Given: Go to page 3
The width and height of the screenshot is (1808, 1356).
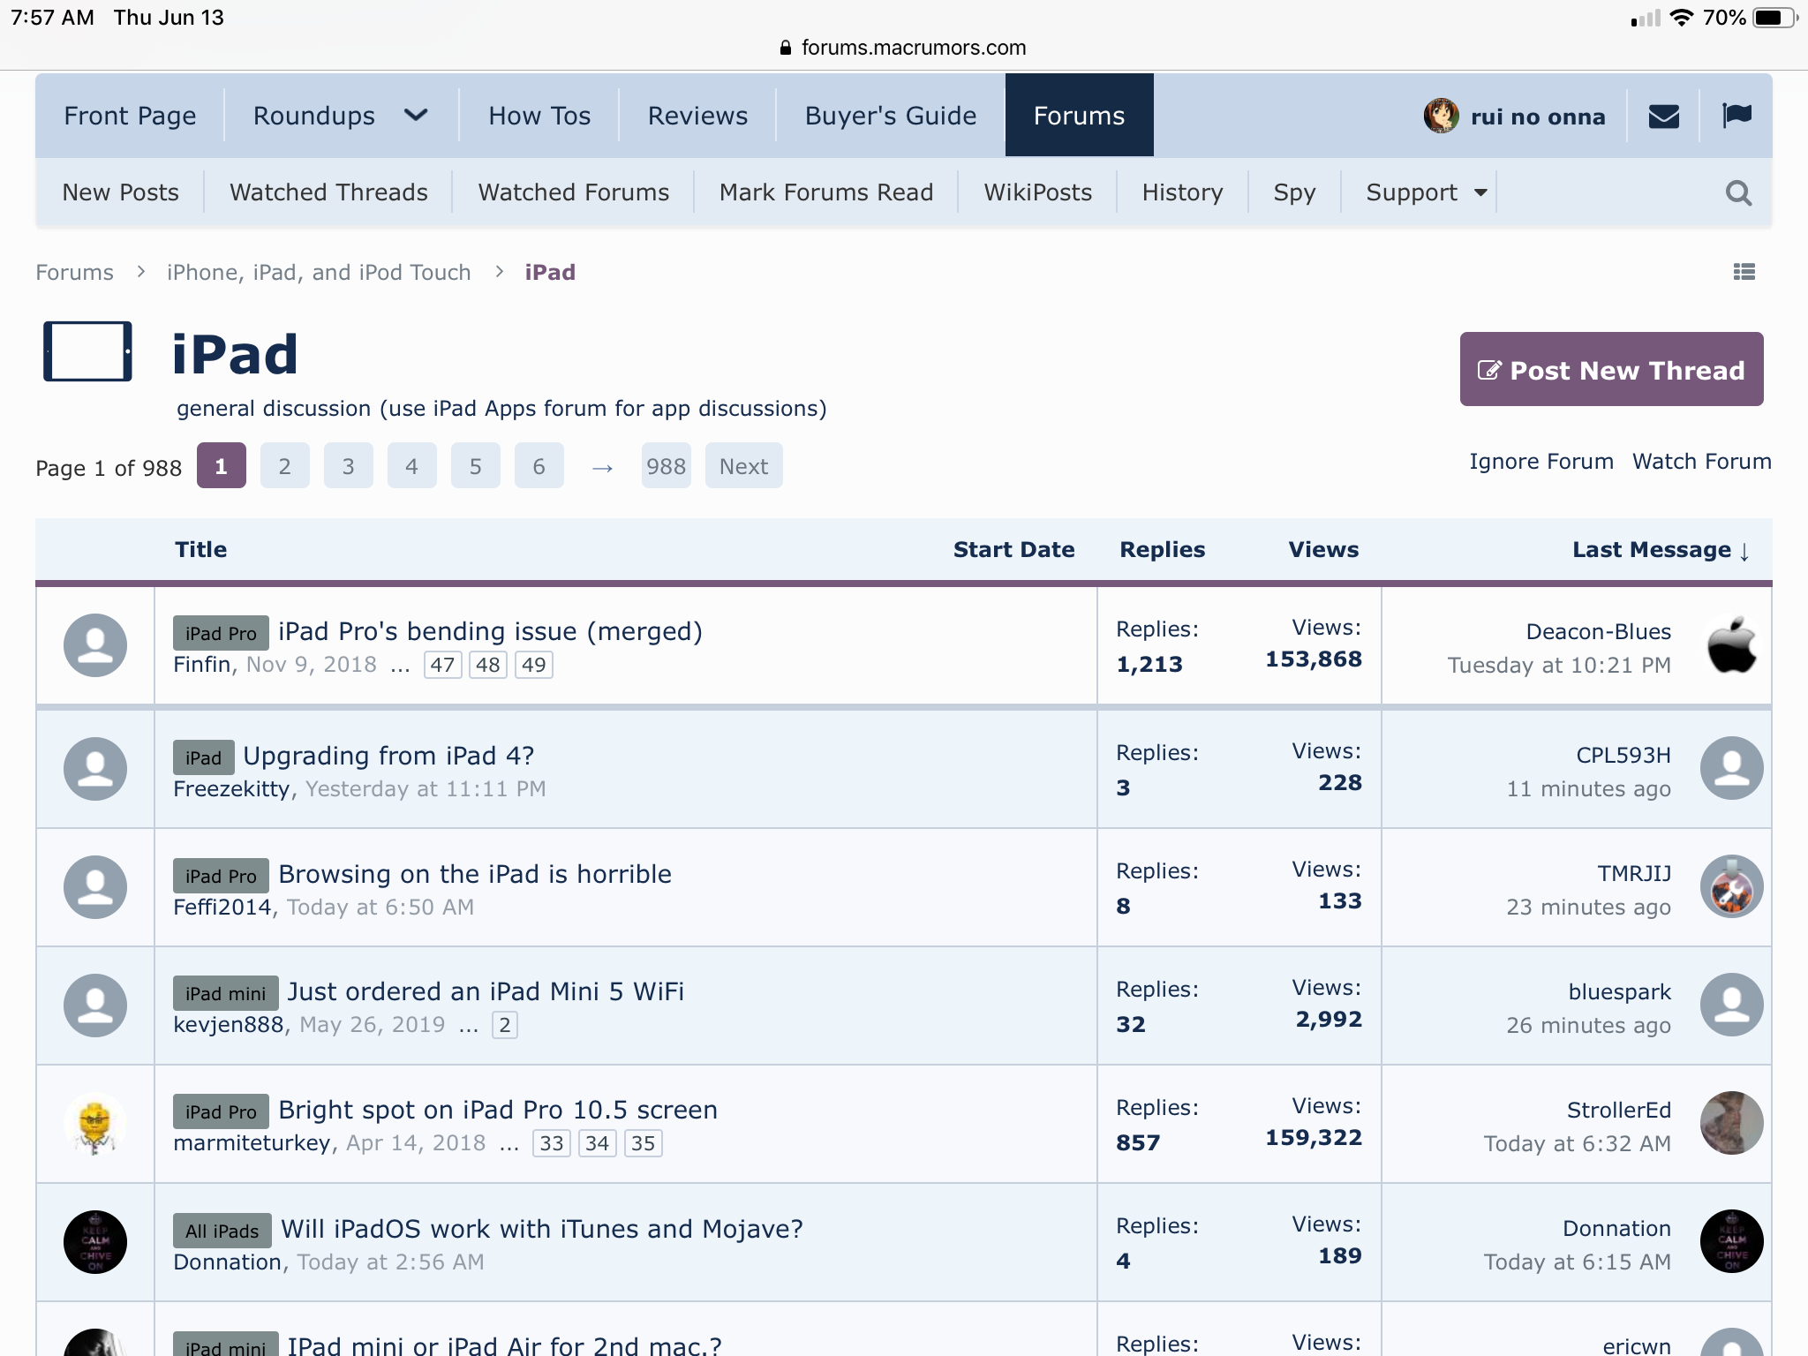Looking at the screenshot, I should point(348,466).
